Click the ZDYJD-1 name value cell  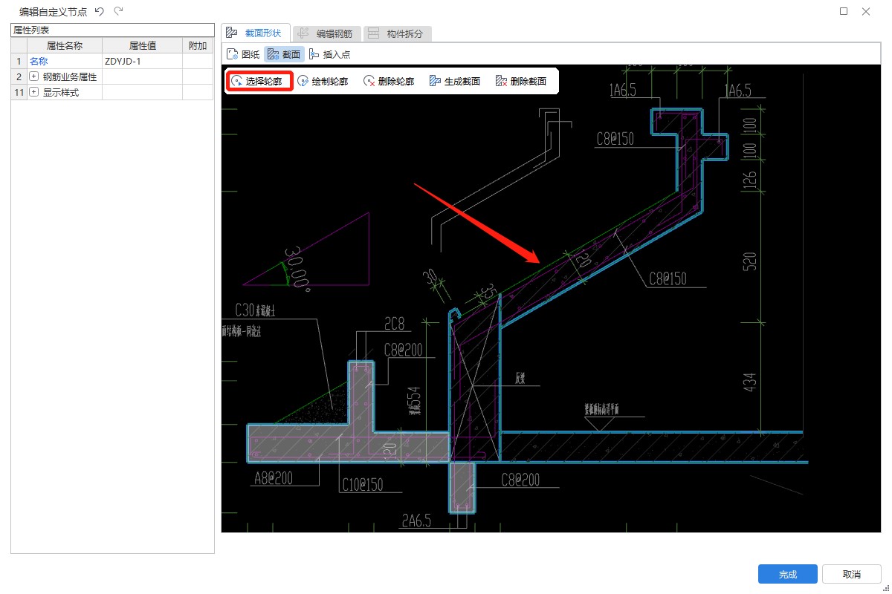point(142,61)
